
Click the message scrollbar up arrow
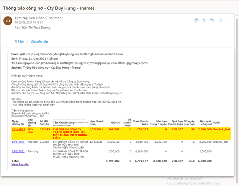point(237,16)
